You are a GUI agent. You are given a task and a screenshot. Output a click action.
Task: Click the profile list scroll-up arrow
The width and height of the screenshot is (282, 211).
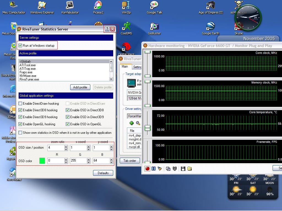111,61
